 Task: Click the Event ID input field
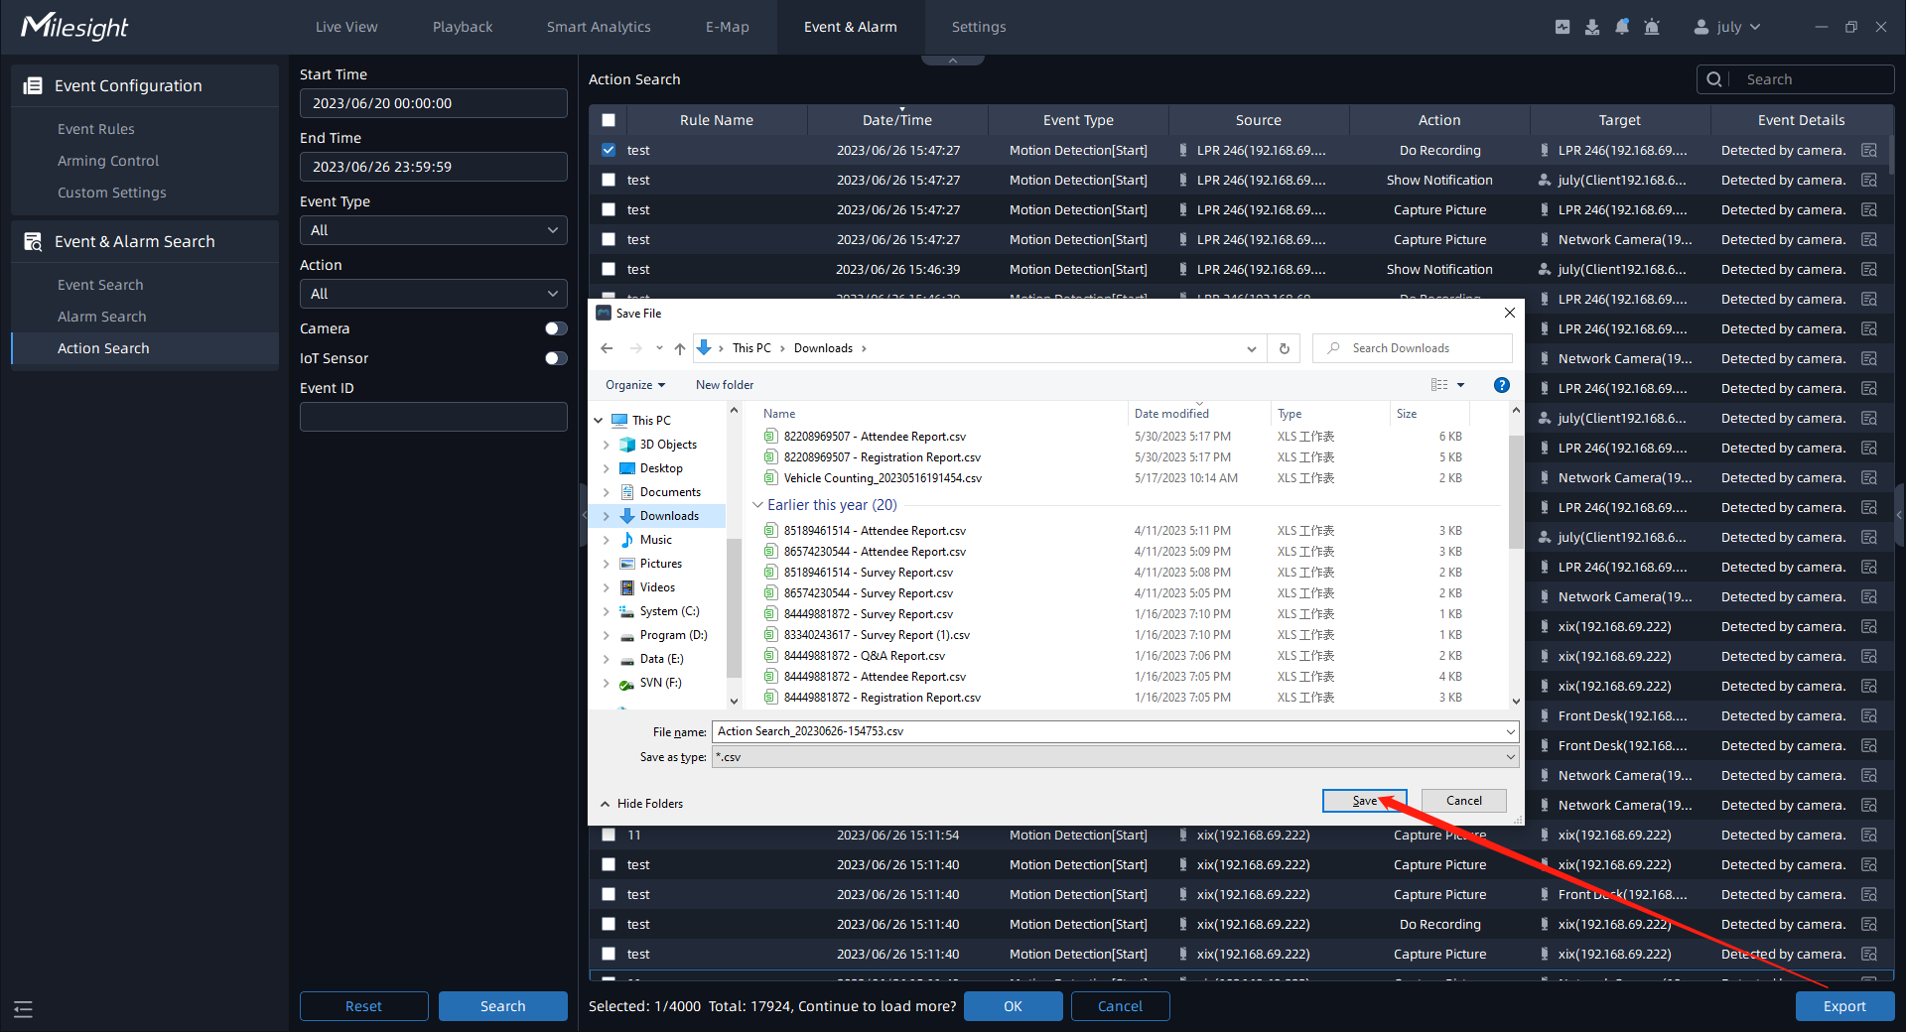[434, 417]
